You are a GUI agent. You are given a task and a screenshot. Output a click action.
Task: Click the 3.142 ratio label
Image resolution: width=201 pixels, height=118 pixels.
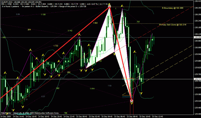tap(70, 30)
